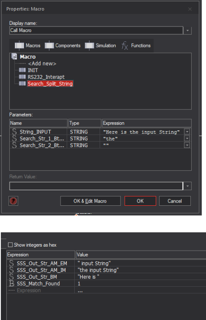Open dropdown for String_INPUT expression
Screen dimensions: 206x320
click(x=187, y=132)
